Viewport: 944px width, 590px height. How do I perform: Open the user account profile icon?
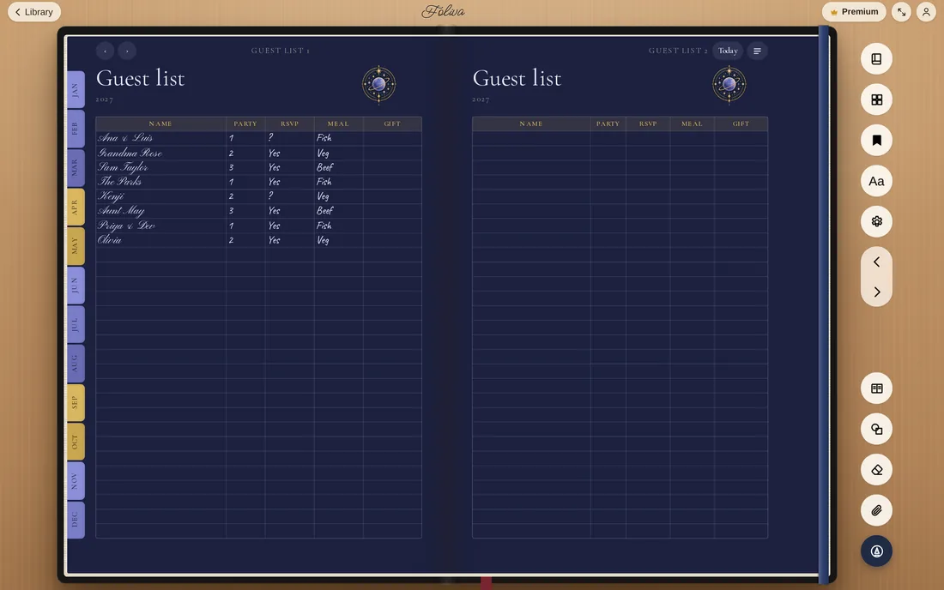[x=926, y=12]
